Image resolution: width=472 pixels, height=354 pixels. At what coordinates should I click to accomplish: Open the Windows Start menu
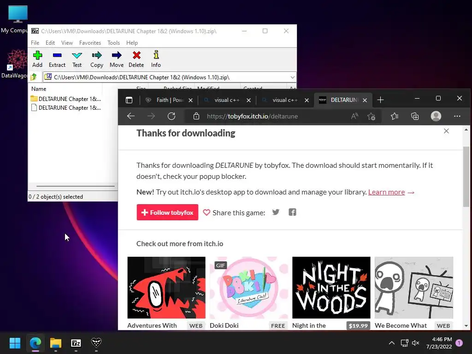click(x=15, y=343)
